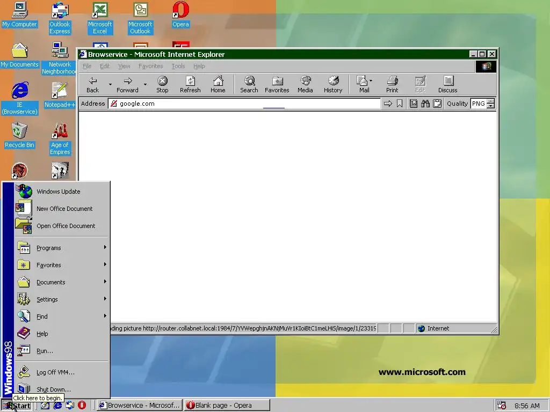Refresh the current page in IE
This screenshot has width=550, height=412.
coord(190,84)
